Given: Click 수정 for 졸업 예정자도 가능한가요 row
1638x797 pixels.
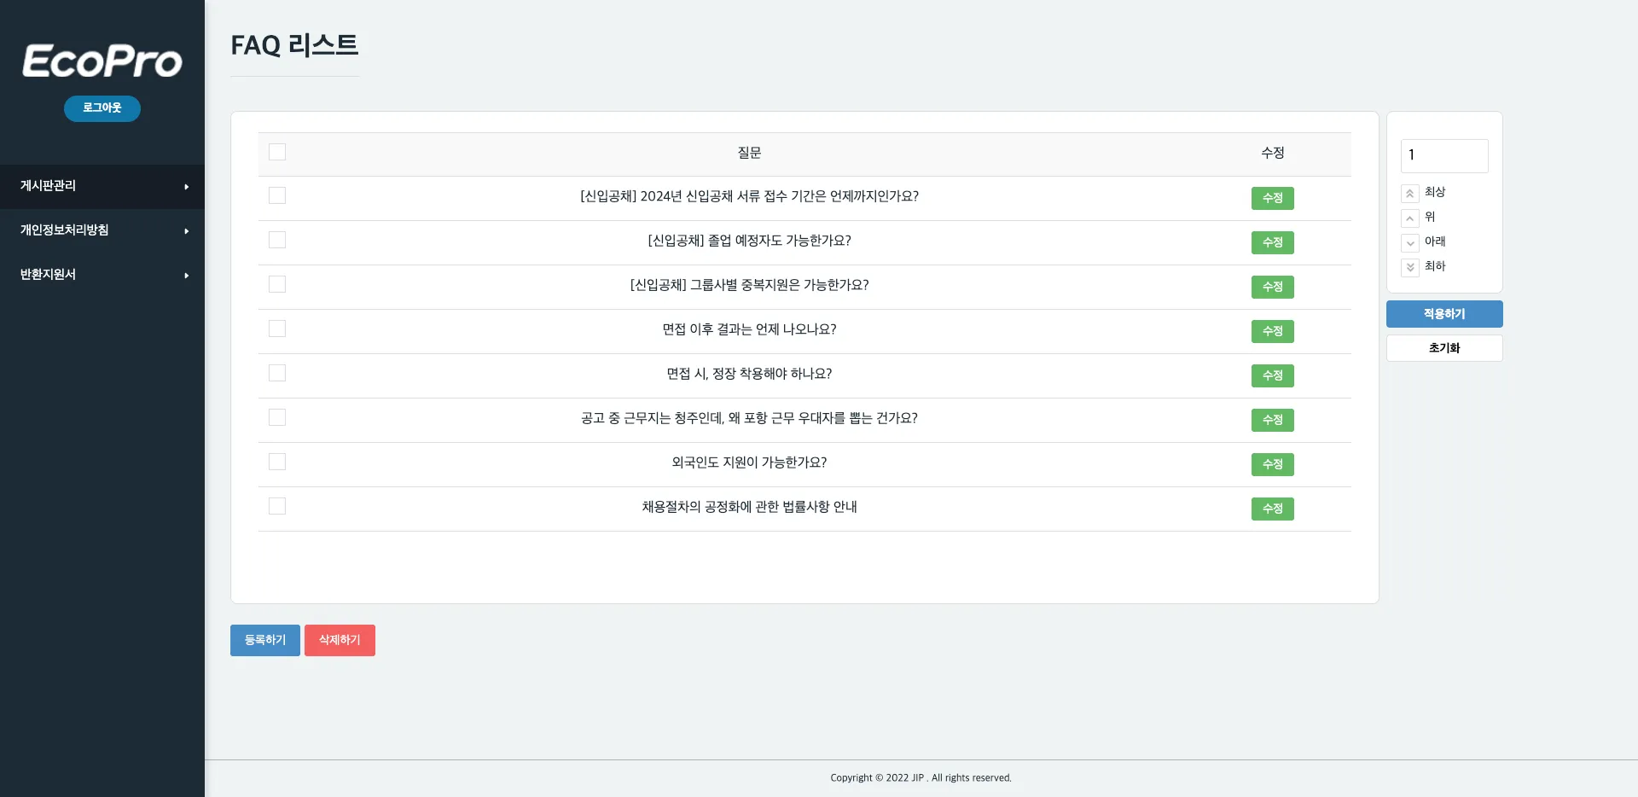Looking at the screenshot, I should [x=1272, y=242].
